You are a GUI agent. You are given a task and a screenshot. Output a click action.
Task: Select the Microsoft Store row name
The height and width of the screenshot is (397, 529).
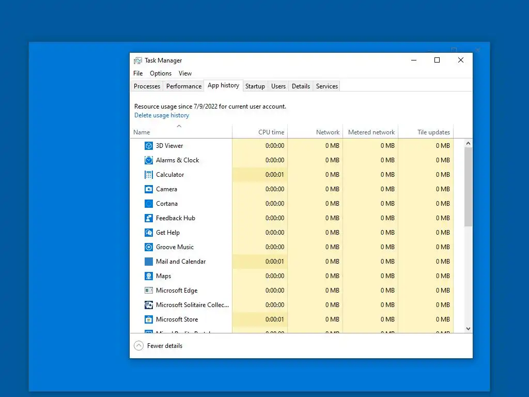coord(177,319)
